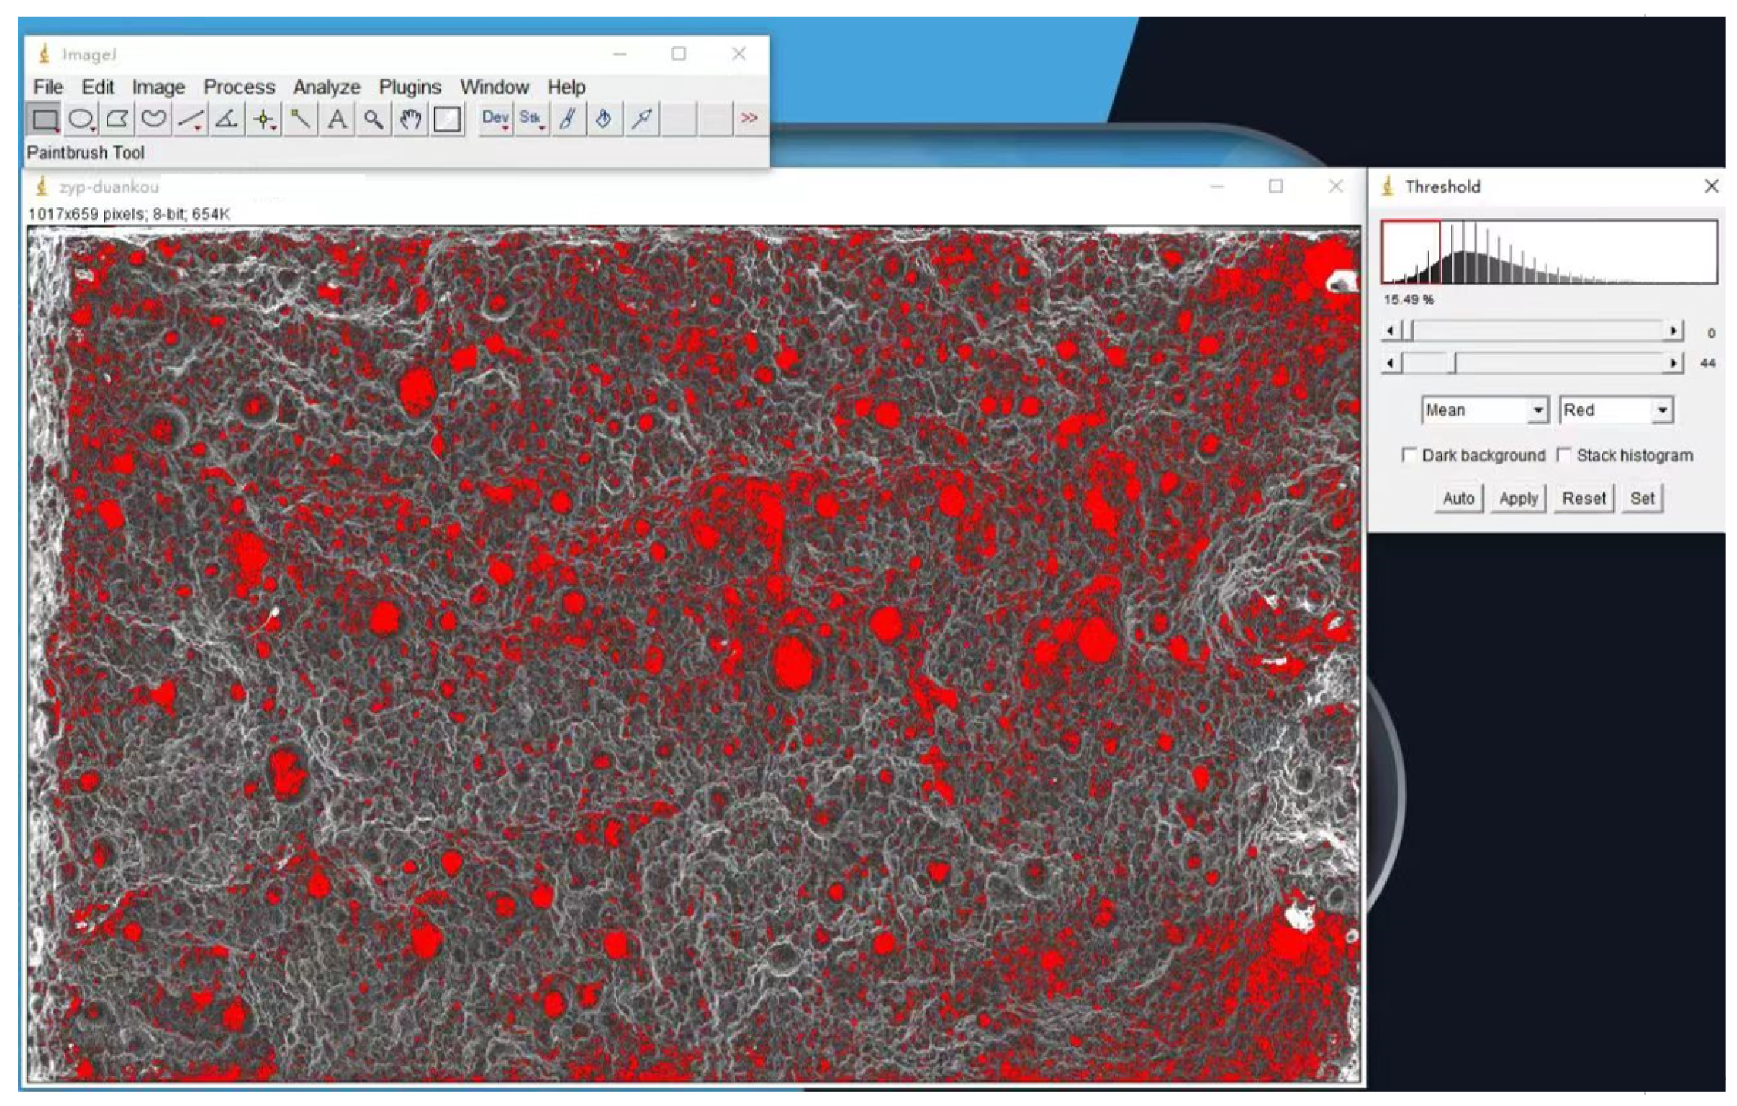This screenshot has width=1737, height=1106.
Task: Select the Flood Fill bucket tool
Action: point(604,120)
